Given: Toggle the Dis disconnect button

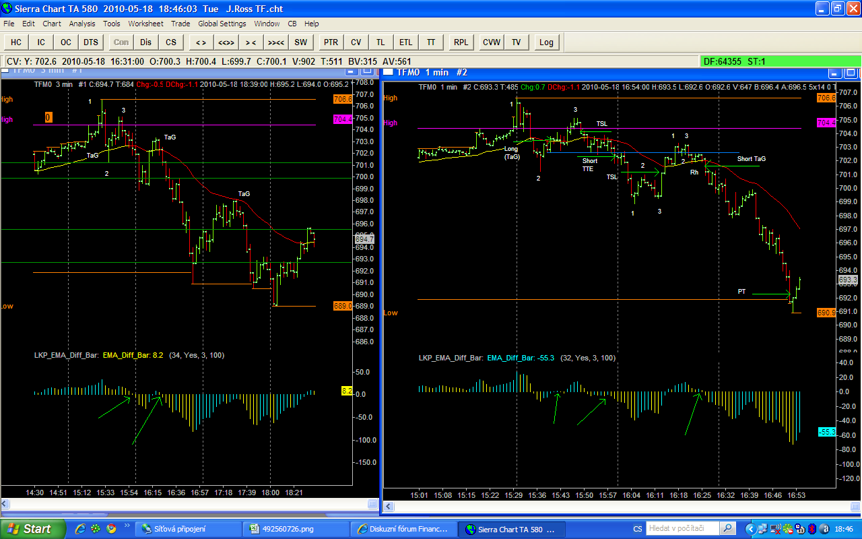Looking at the screenshot, I should tap(146, 42).
